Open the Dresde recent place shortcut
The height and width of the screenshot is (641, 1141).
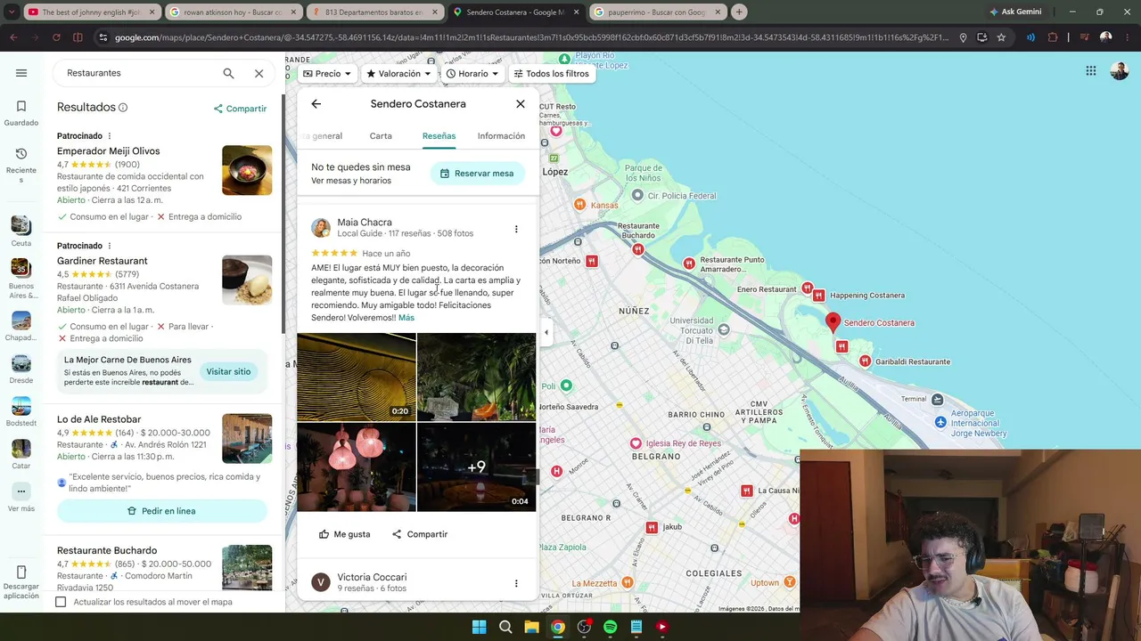pos(21,367)
